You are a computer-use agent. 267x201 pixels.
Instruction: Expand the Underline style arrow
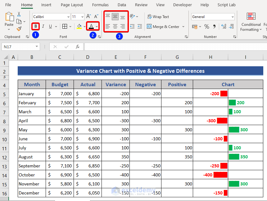[56, 26]
